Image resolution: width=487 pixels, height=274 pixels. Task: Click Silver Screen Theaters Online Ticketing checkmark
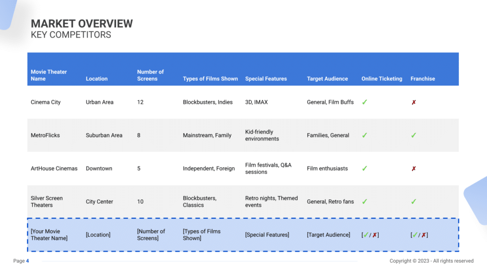(x=365, y=202)
